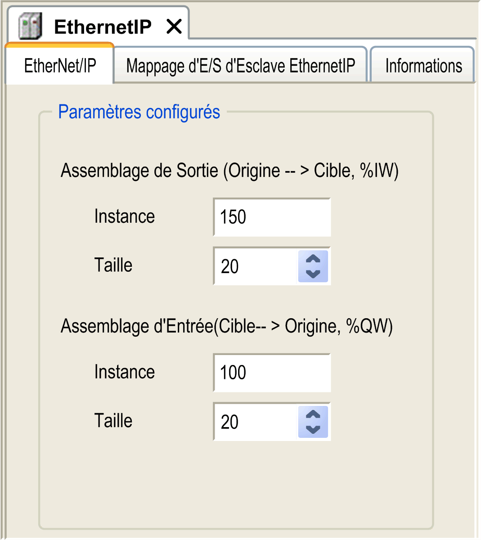Switch to the EtherNet/IP tab
This screenshot has width=481, height=540.
tap(60, 66)
